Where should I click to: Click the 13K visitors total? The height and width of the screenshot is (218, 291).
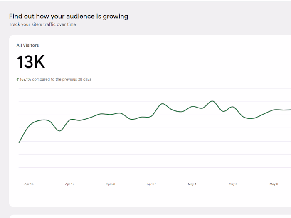pos(31,62)
